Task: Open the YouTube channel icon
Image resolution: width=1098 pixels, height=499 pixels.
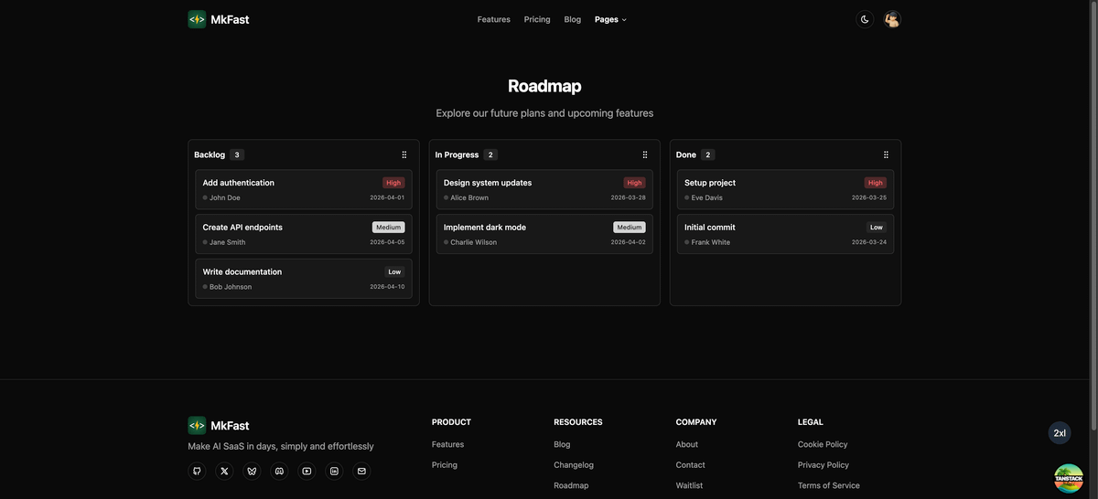Action: (x=307, y=472)
